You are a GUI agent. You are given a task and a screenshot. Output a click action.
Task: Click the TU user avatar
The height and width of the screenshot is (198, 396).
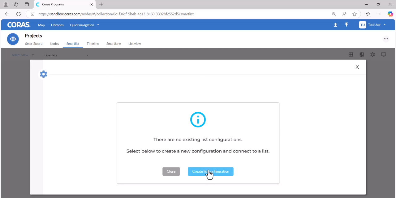(x=363, y=25)
